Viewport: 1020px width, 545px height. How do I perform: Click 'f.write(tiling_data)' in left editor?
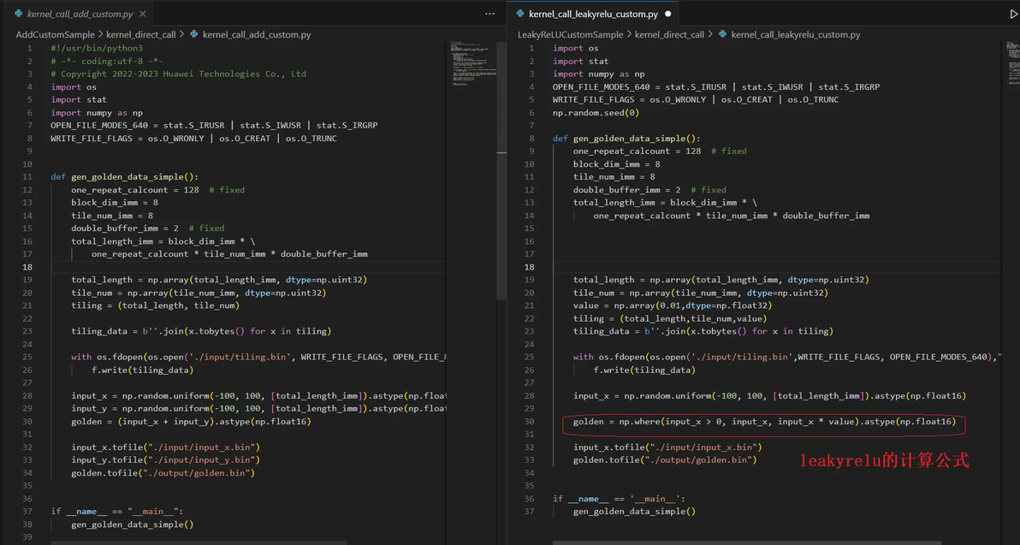(142, 370)
